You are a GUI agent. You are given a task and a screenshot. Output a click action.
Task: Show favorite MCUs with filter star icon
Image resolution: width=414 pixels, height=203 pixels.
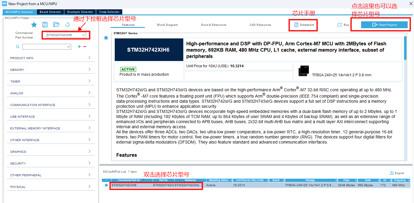coord(34,25)
